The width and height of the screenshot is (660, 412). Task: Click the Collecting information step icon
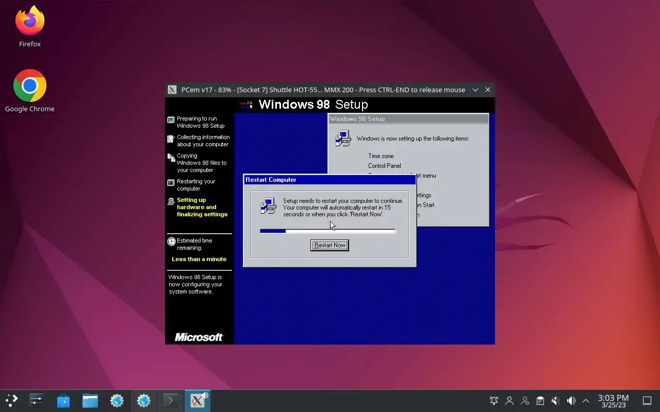point(171,139)
